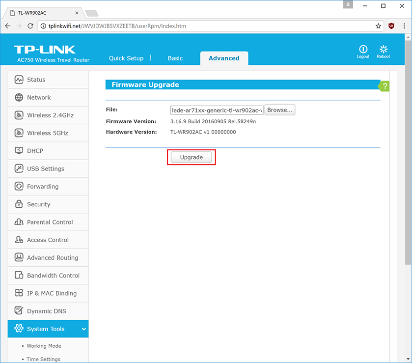Open the Access Control menu label

tap(48, 240)
